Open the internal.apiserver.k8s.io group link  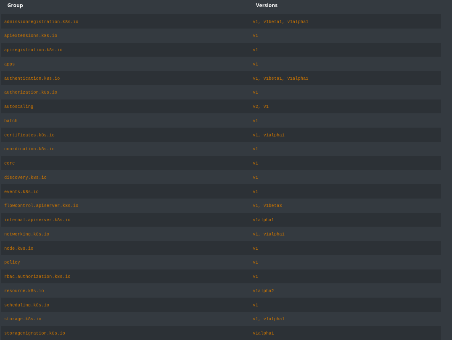tap(37, 220)
